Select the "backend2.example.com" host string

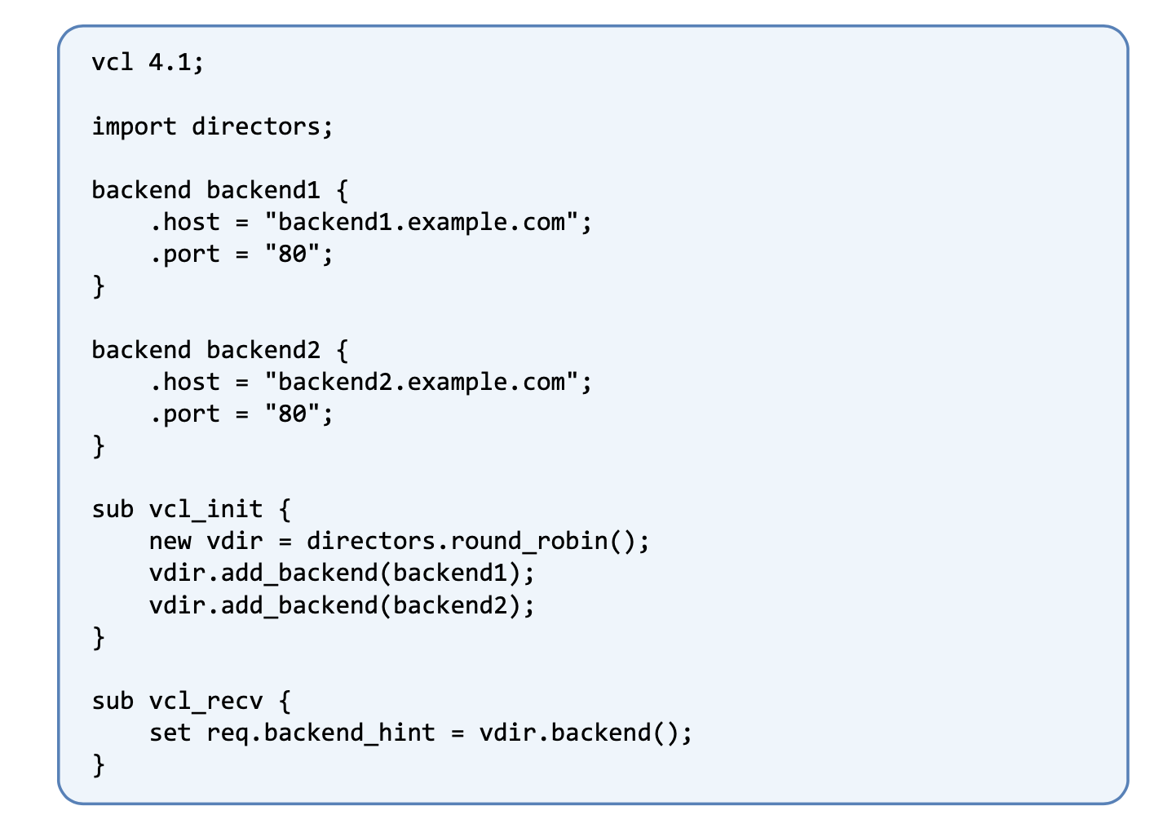[422, 382]
